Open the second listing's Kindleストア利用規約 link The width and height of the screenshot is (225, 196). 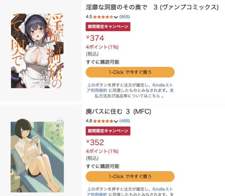[130, 192]
